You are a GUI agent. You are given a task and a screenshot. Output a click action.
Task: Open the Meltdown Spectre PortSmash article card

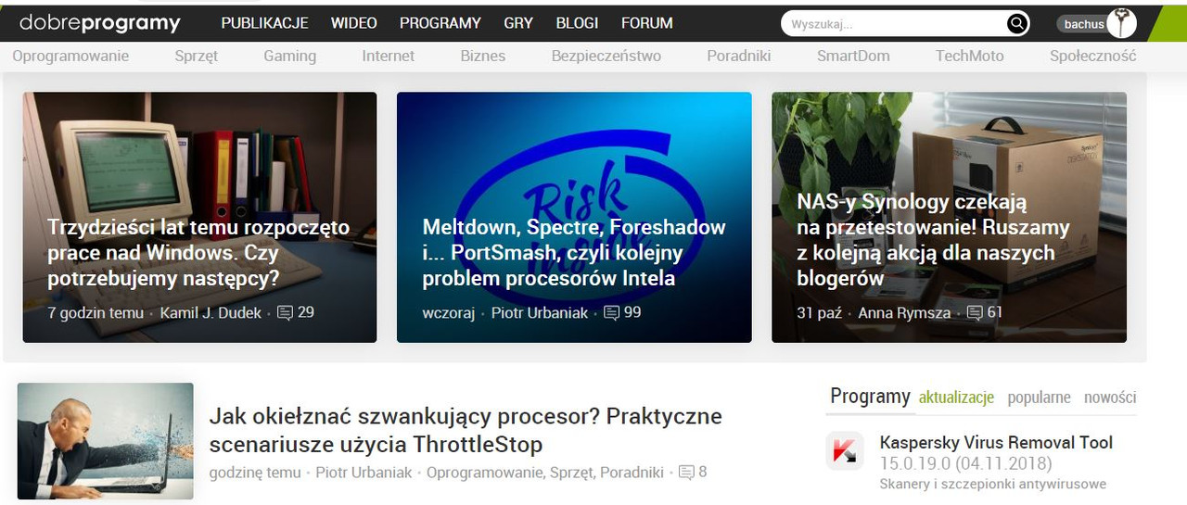pyautogui.click(x=574, y=217)
